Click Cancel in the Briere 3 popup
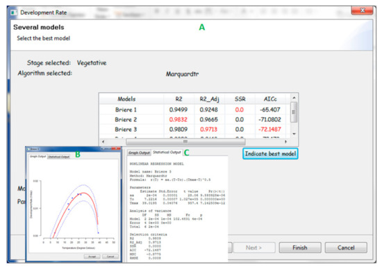The image size is (382, 269). (110, 257)
